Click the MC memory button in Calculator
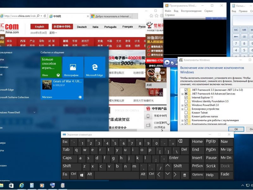 [236, 30]
